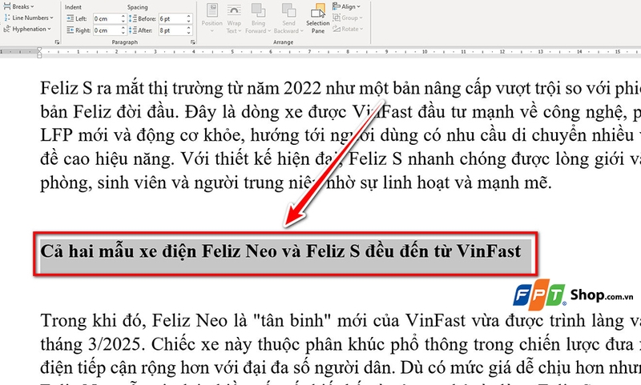
Task: Click the Hyphenation icon
Action: [x=7, y=29]
